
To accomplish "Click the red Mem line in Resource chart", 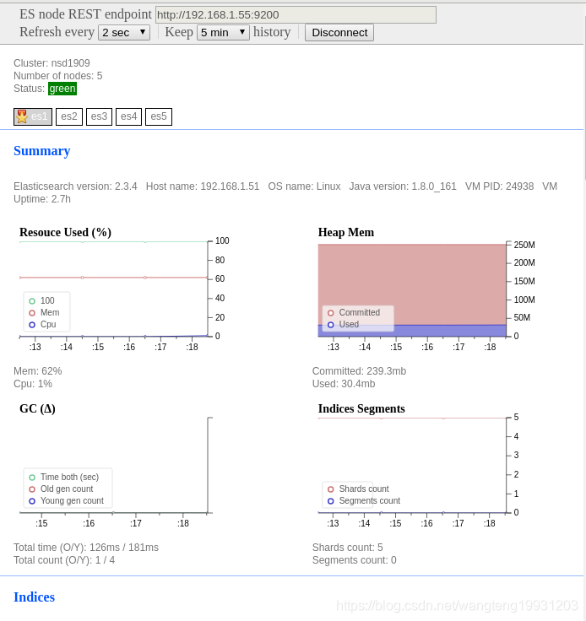I will click(x=114, y=278).
